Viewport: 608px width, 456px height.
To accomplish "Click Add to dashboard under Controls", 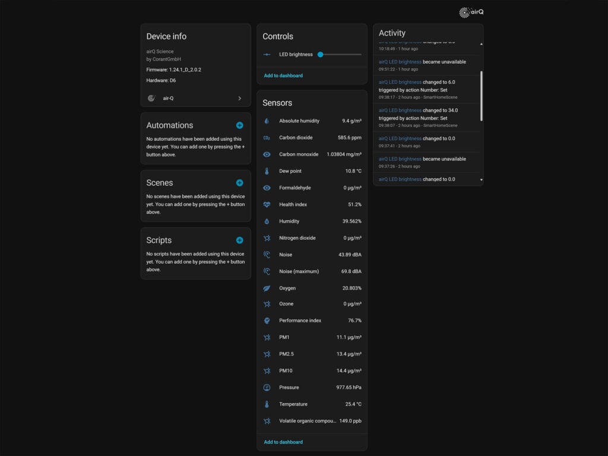I will (x=283, y=75).
